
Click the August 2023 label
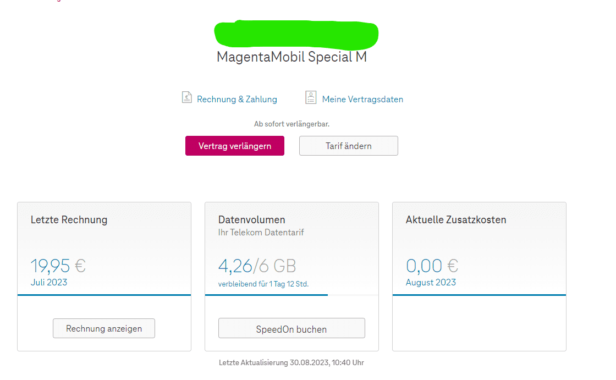(x=431, y=283)
